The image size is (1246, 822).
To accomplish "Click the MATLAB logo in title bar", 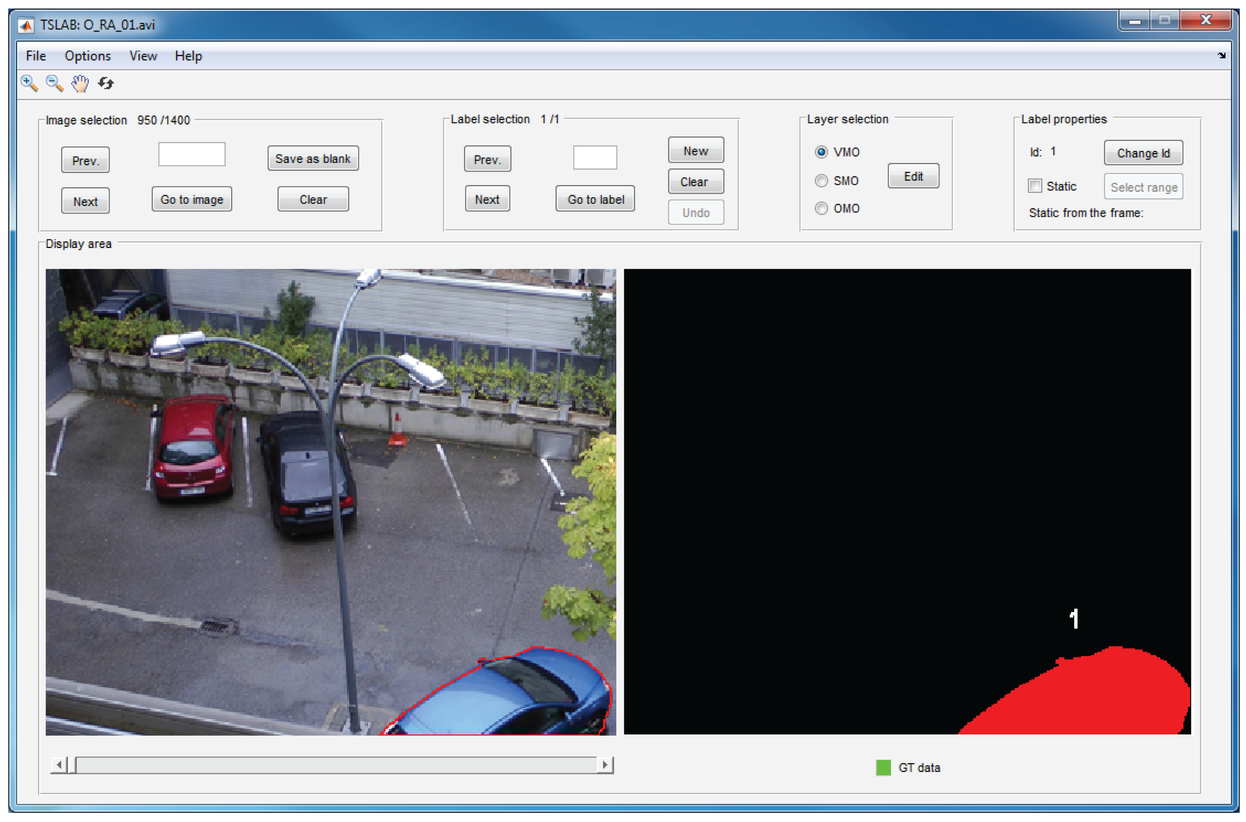I will (x=26, y=25).
